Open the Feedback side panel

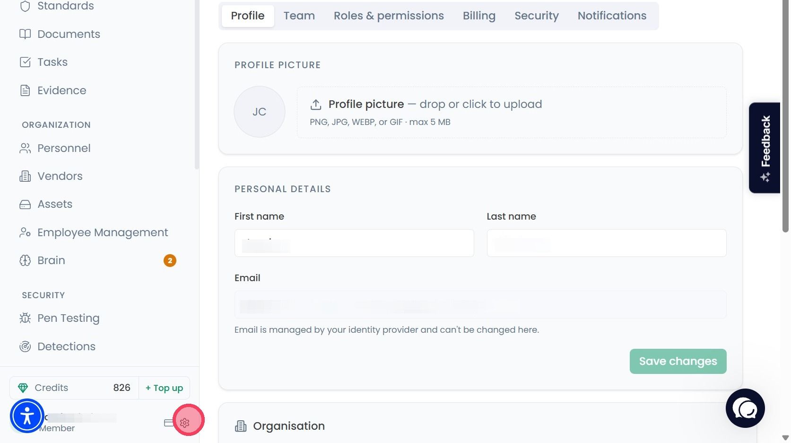[765, 148]
